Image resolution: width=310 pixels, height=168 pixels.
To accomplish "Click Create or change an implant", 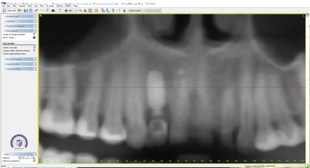I will pos(14,34).
